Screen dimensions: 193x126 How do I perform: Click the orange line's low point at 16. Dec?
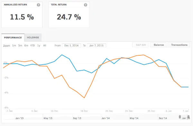click(x=84, y=98)
